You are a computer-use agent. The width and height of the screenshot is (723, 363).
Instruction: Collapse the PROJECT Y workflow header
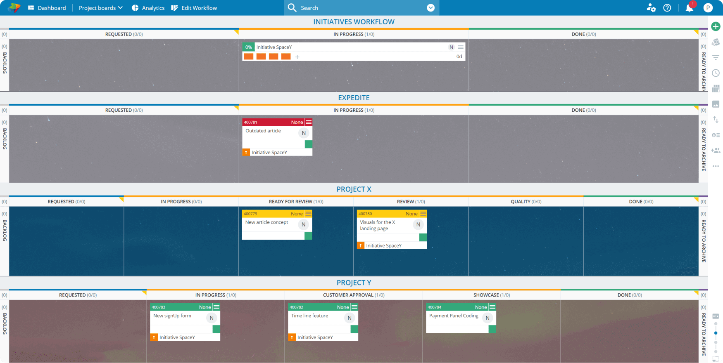(354, 283)
